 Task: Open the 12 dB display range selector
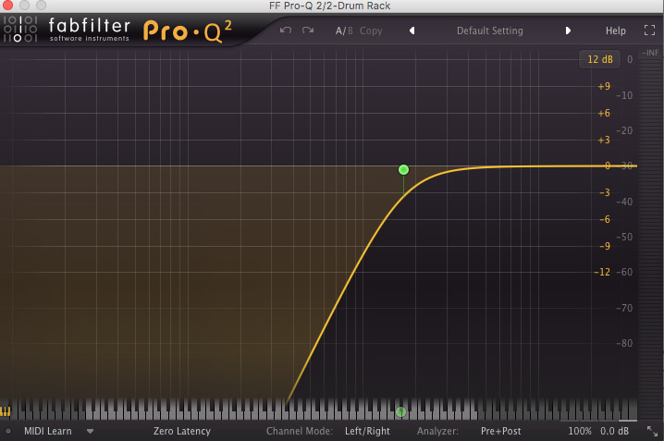coord(599,59)
